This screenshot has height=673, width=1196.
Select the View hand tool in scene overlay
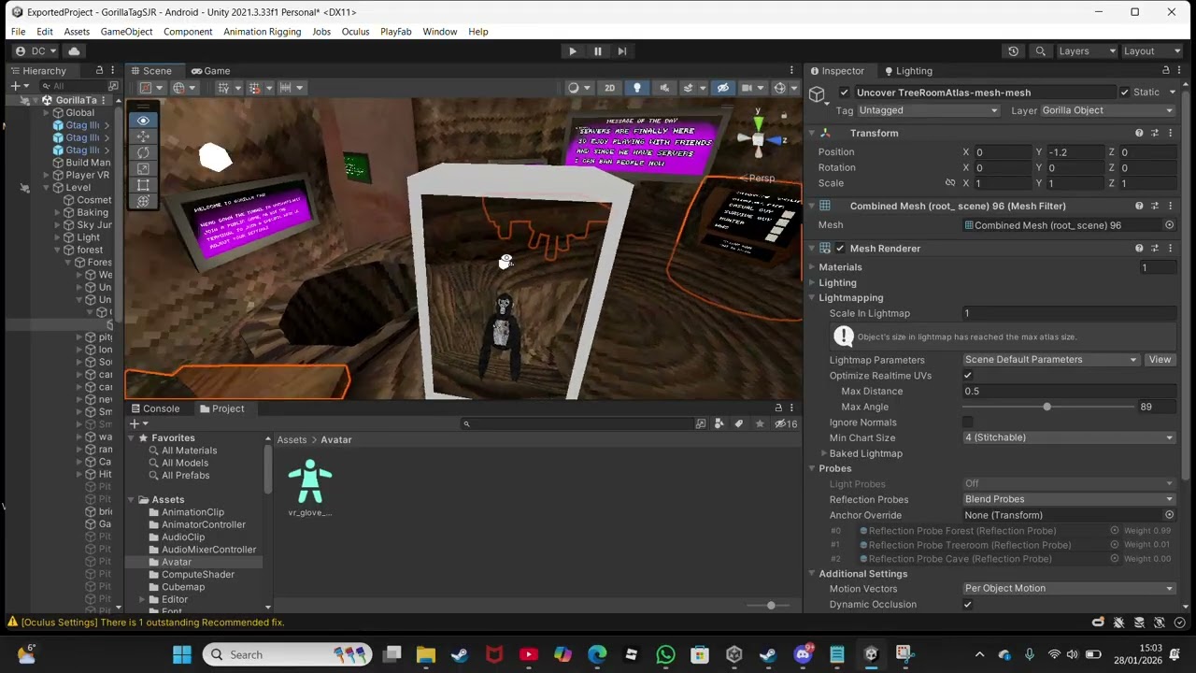143,121
